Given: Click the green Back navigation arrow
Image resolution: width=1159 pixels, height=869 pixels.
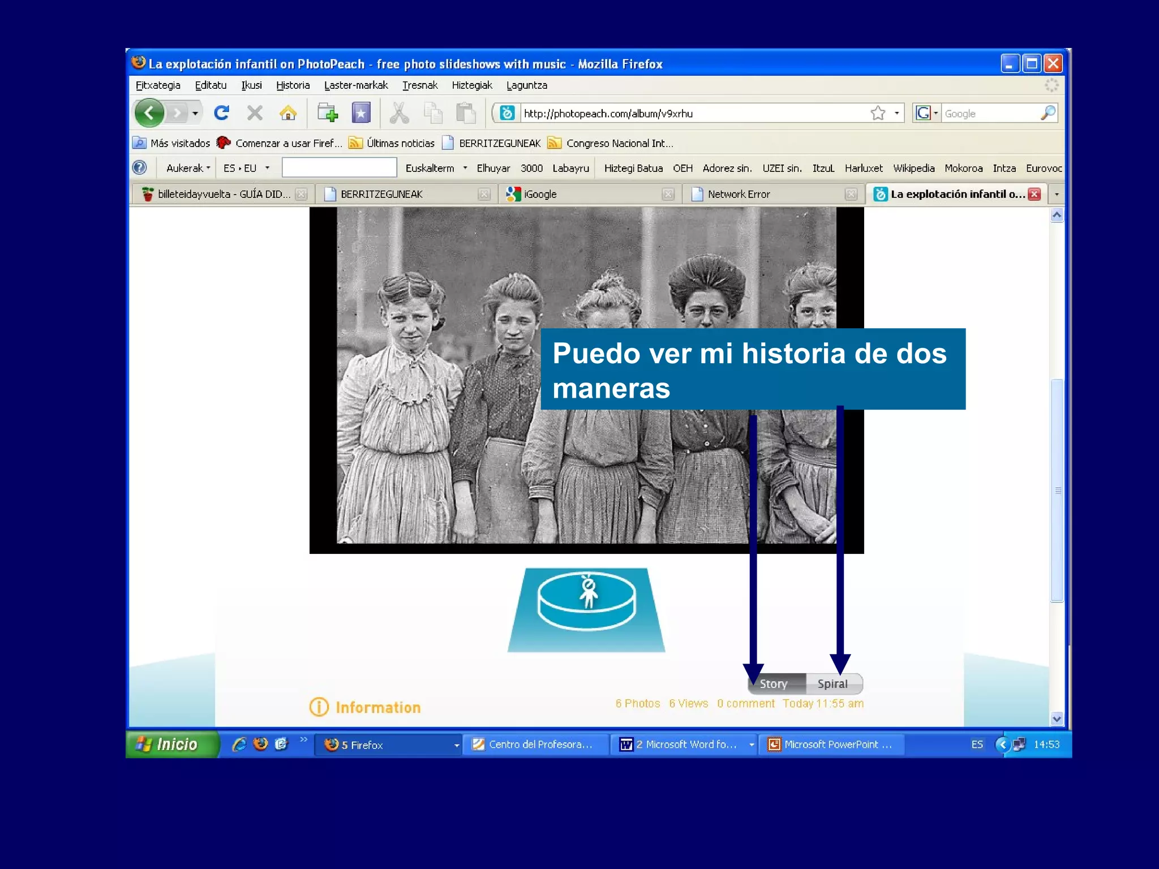Looking at the screenshot, I should (x=149, y=113).
